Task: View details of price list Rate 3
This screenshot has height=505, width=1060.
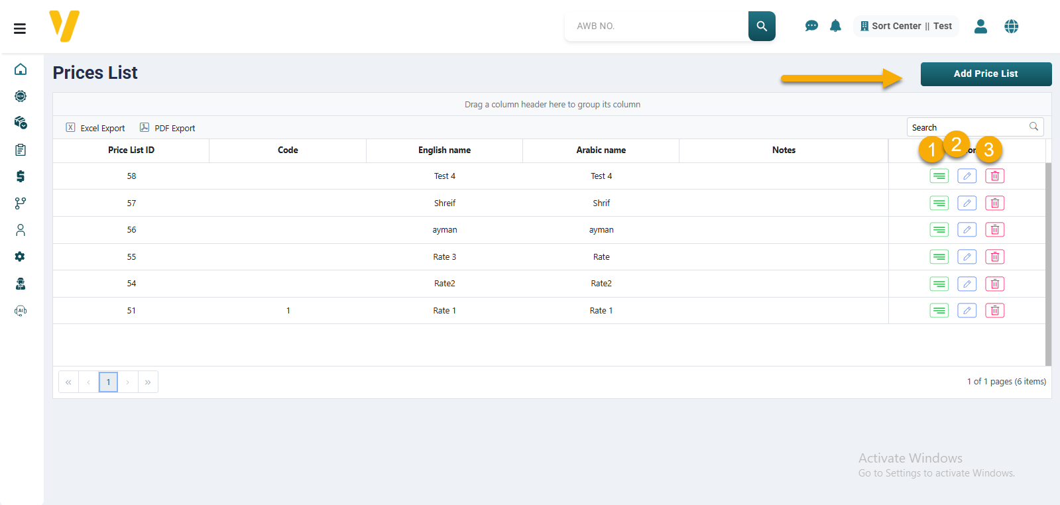Action: (x=939, y=256)
